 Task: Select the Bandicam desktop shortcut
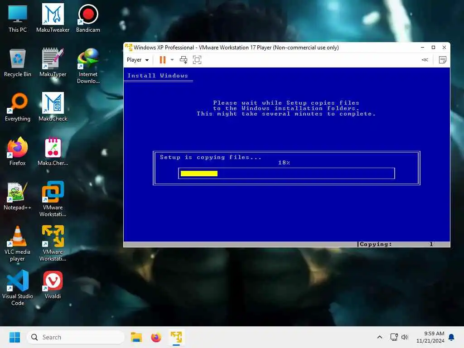coord(88,18)
